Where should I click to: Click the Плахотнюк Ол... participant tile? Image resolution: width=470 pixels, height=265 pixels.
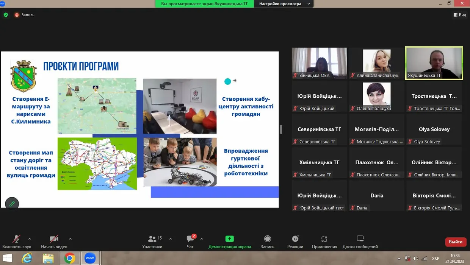pyautogui.click(x=377, y=162)
